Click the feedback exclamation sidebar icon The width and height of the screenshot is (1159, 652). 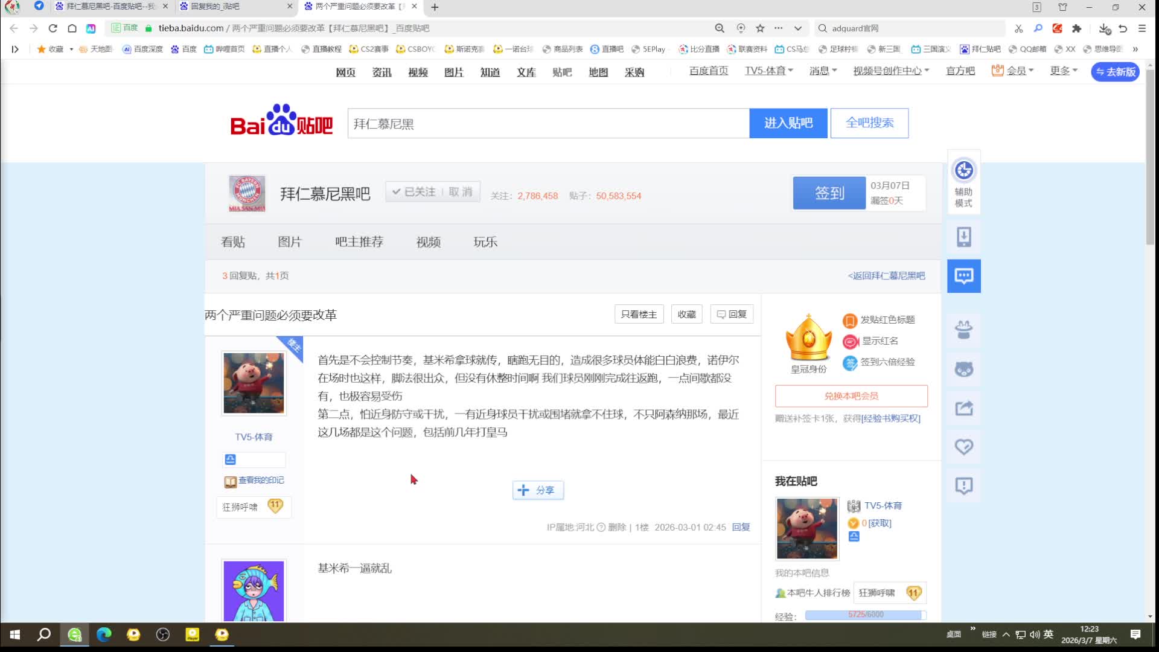(x=963, y=485)
